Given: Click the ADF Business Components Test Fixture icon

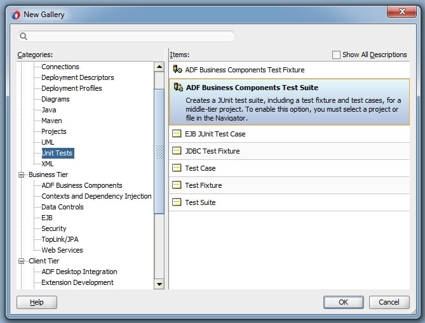Looking at the screenshot, I should [177, 69].
